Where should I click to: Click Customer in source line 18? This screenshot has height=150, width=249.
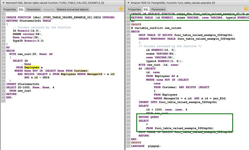[81, 71]
